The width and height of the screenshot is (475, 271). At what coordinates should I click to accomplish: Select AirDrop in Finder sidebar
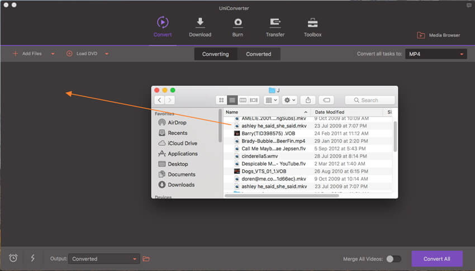[x=172, y=122]
